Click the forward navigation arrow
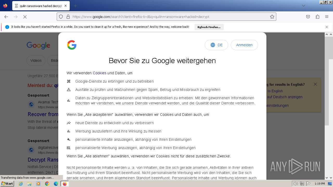This screenshot has height=187, width=333. (16, 17)
